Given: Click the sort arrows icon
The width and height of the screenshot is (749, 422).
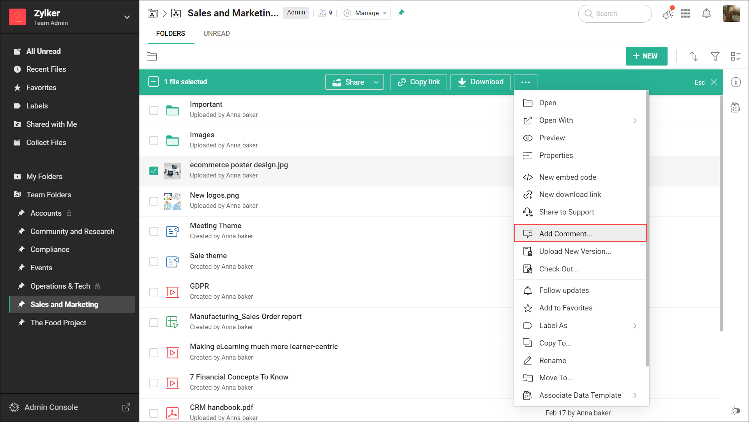Looking at the screenshot, I should 694,56.
